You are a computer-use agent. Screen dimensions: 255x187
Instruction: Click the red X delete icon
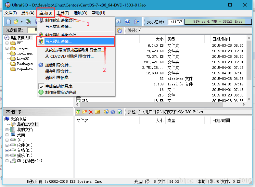(x=91, y=112)
